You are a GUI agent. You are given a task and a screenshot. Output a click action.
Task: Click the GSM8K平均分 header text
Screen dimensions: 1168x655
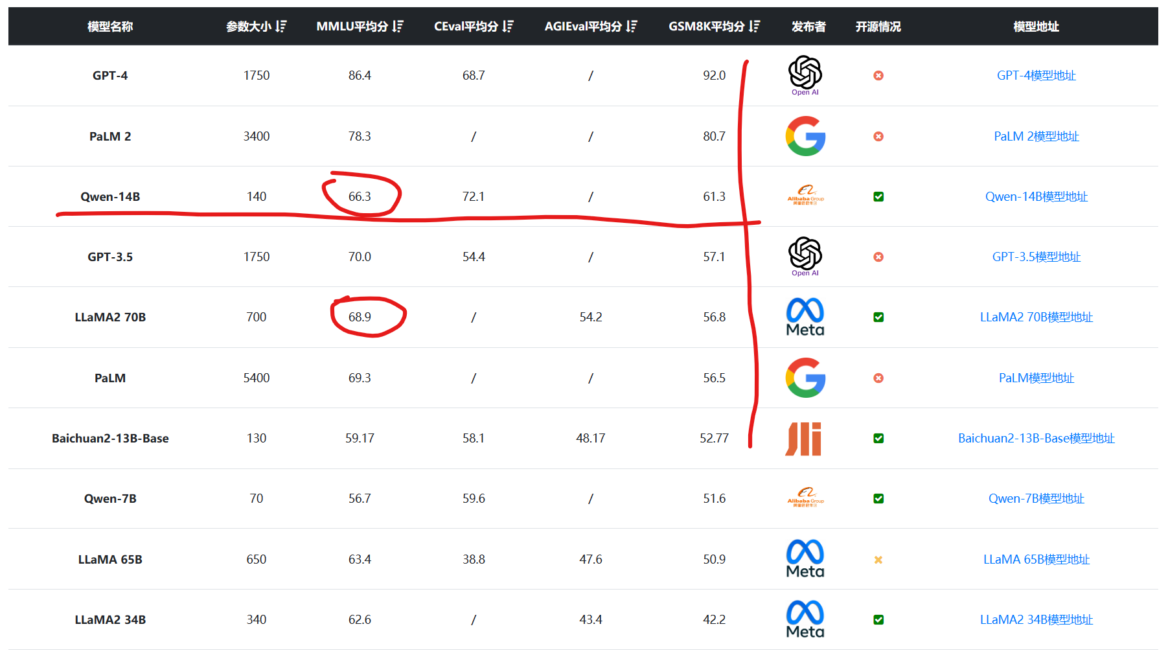[x=707, y=27]
